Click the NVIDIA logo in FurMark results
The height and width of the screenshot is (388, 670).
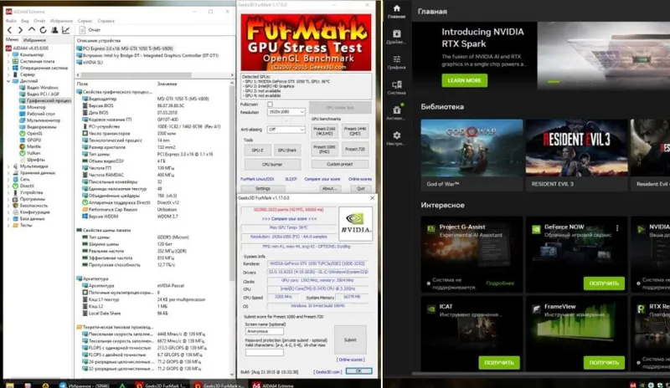[x=355, y=223]
